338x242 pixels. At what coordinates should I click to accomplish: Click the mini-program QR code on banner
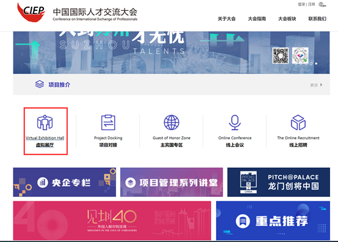300,56
